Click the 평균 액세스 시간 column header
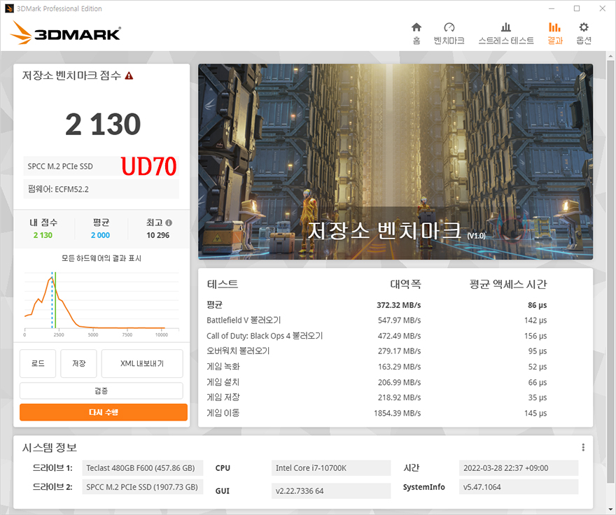Viewport: 616px width, 515px height. (x=508, y=284)
